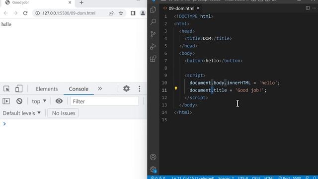This screenshot has height=179, width=318.
Task: Open the Default levels dropdown
Action: tap(21, 113)
